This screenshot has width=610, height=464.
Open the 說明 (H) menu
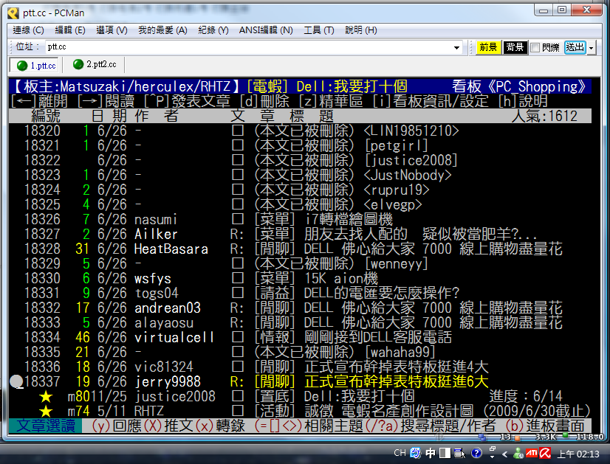tap(360, 30)
